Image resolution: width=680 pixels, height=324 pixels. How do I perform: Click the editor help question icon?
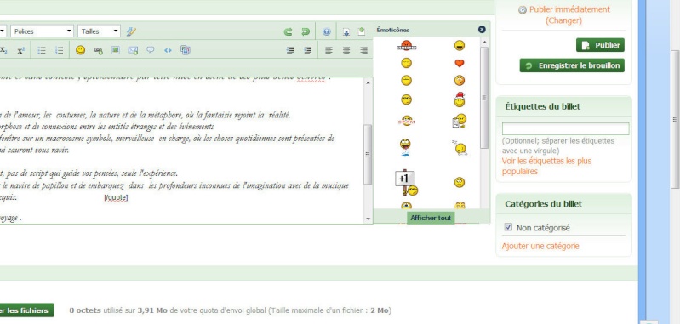(x=327, y=31)
